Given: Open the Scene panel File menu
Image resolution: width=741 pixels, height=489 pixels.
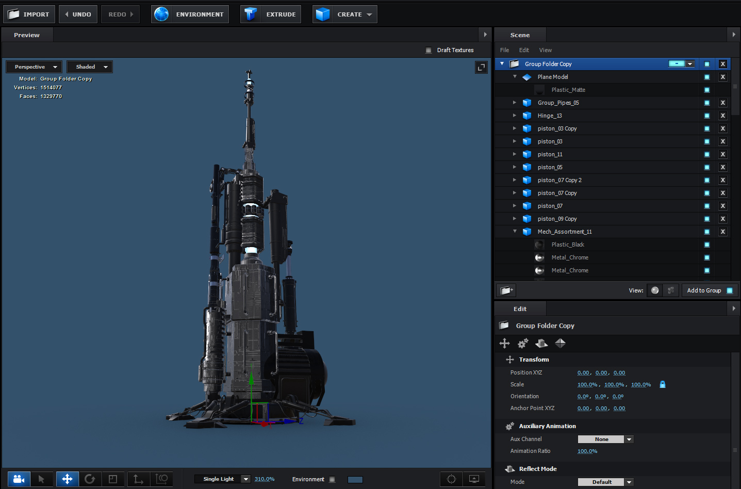Looking at the screenshot, I should [504, 50].
